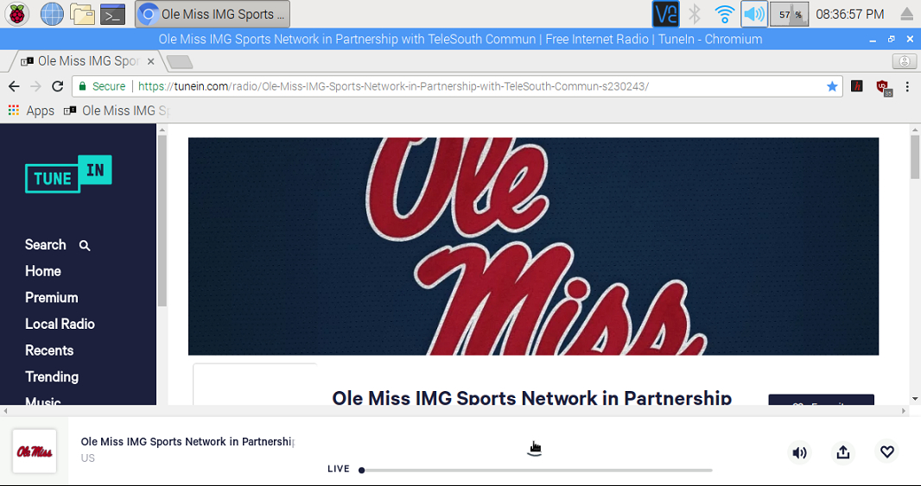Open Premium in the TuneIn sidebar

point(52,298)
